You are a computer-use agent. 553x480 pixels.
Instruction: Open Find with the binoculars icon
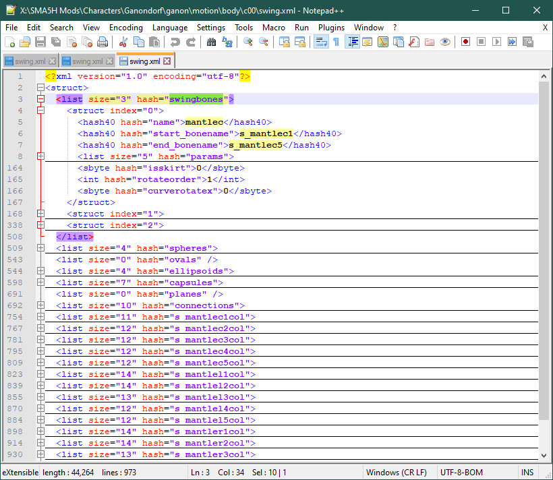[211, 42]
